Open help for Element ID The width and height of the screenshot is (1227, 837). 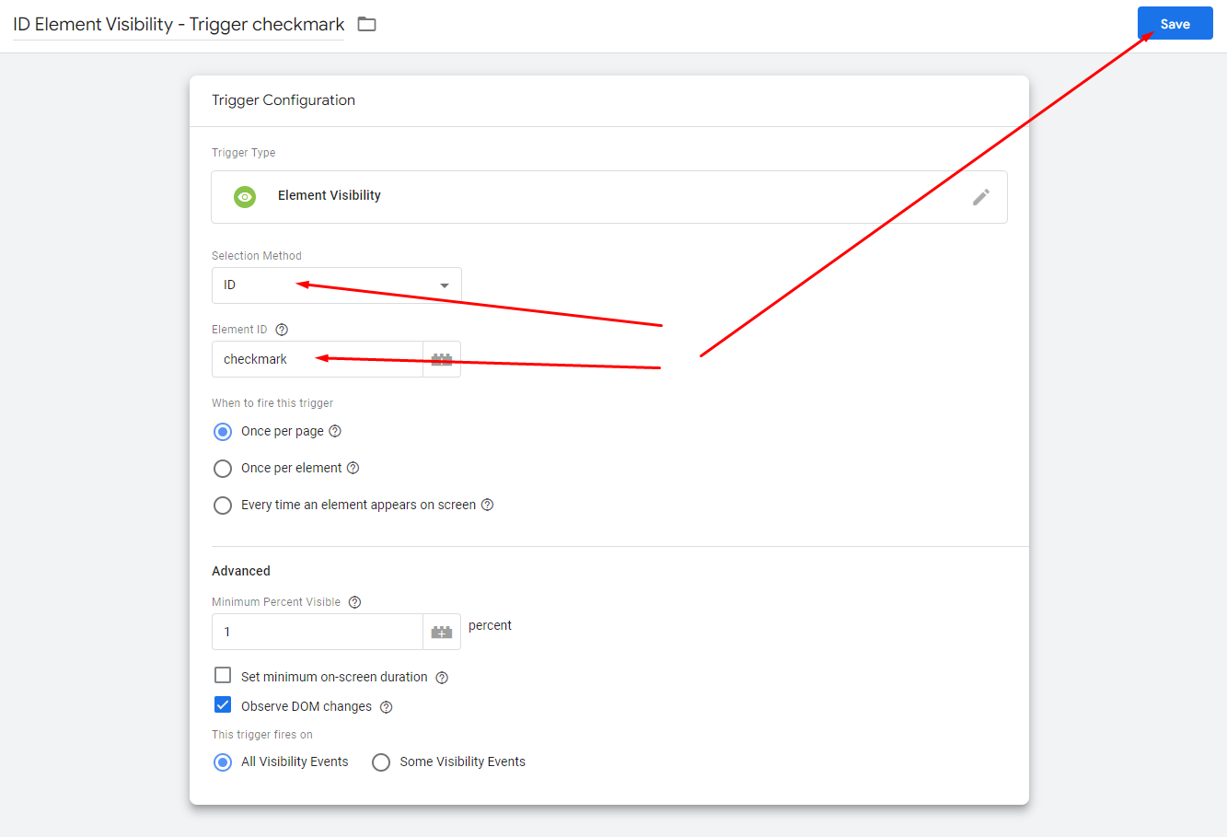coord(282,330)
